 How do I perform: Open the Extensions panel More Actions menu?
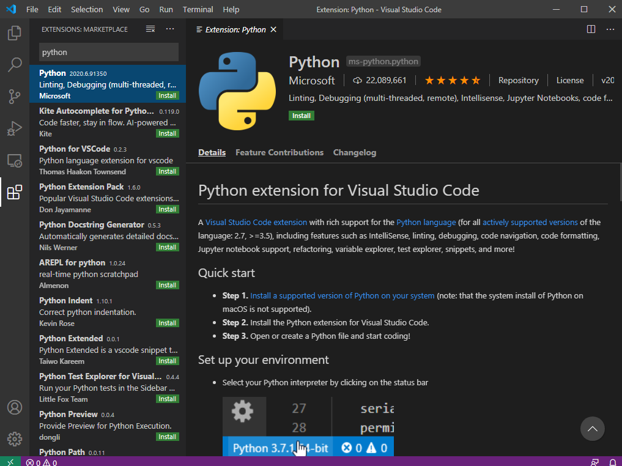click(170, 28)
